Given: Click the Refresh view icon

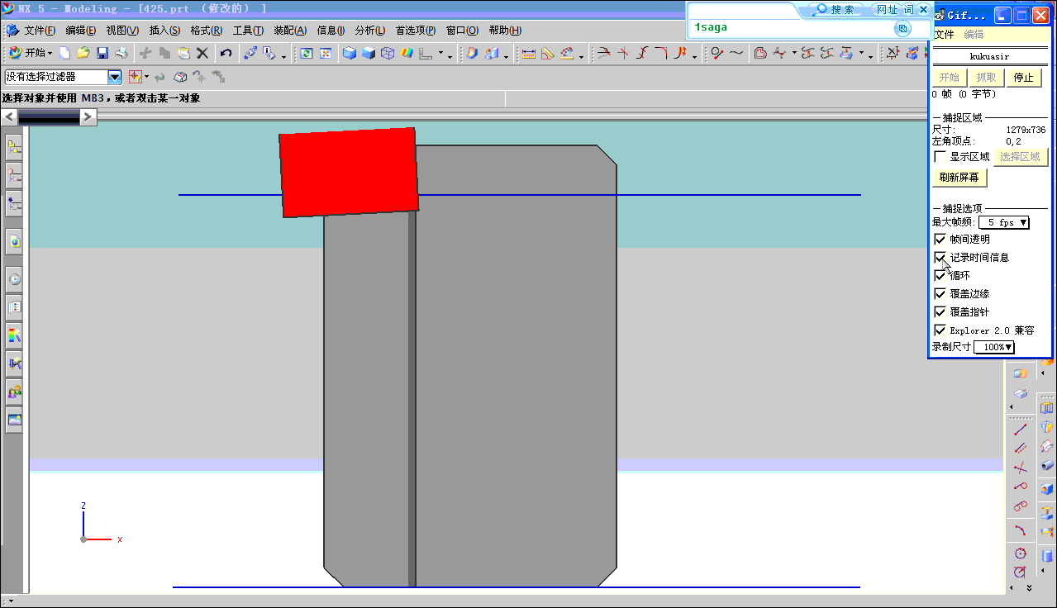Looking at the screenshot, I should (x=307, y=53).
